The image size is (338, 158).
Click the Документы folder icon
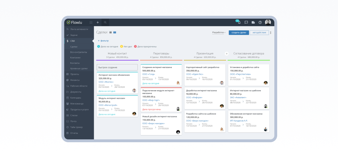click(x=67, y=92)
